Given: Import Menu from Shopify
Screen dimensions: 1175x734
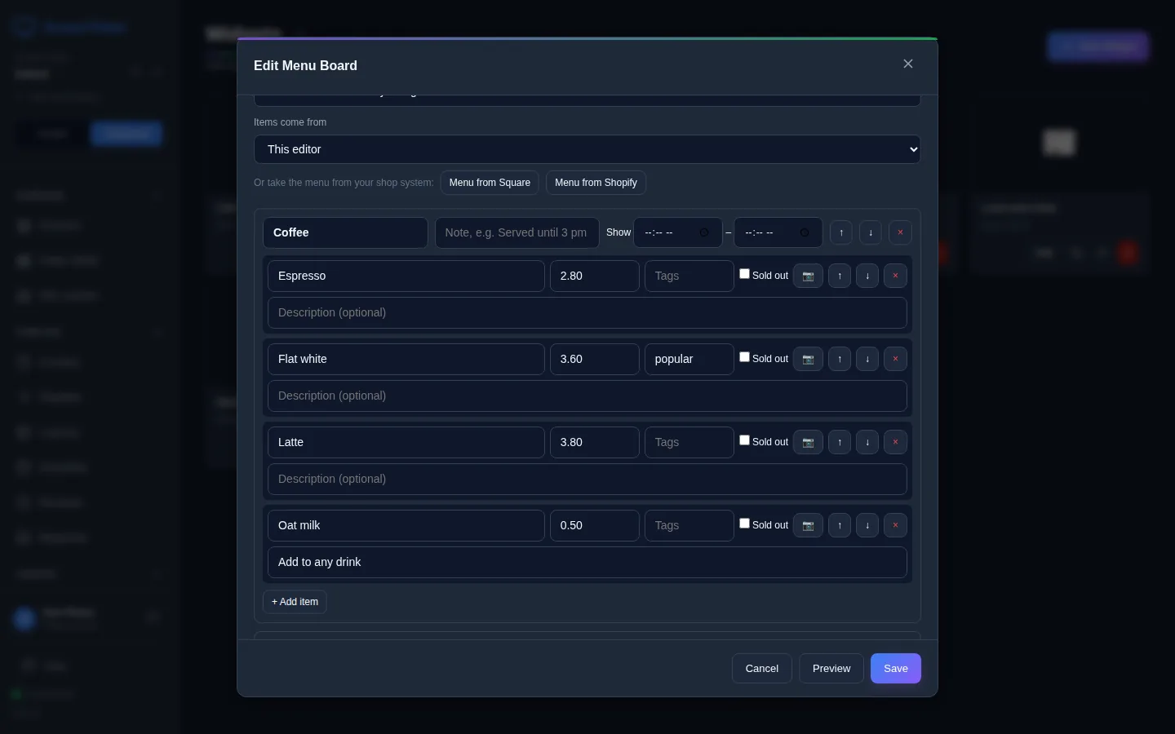Looking at the screenshot, I should point(596,183).
